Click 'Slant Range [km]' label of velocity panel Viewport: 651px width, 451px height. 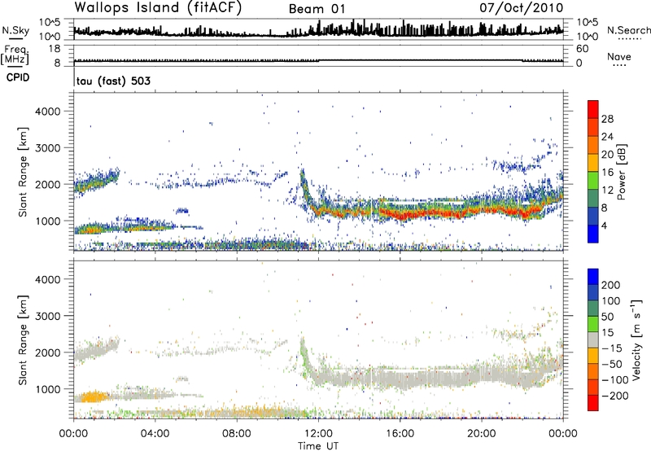coord(23,339)
